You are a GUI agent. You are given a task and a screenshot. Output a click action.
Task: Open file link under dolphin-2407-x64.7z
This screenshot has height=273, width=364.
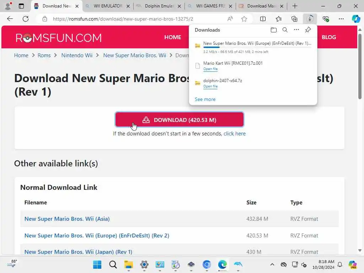210,86
